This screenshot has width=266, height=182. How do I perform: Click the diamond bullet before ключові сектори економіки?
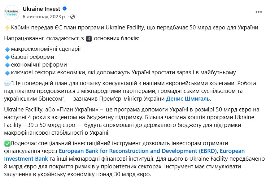pos(7,73)
